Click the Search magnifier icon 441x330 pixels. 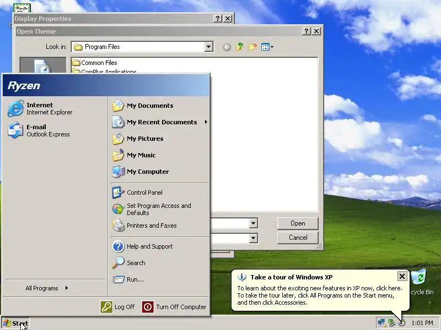point(118,263)
